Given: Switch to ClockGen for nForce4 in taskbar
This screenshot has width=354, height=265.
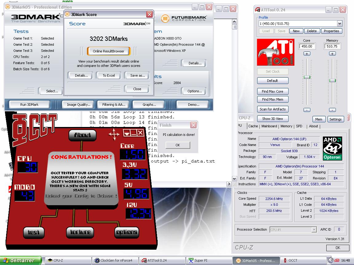Looking at the screenshot, I should 115,260.
